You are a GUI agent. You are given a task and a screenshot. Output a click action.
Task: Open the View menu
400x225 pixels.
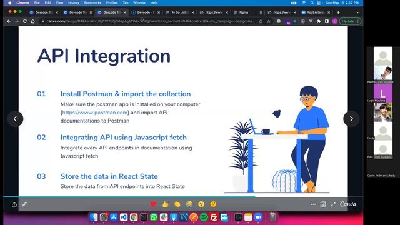[x=59, y=2]
